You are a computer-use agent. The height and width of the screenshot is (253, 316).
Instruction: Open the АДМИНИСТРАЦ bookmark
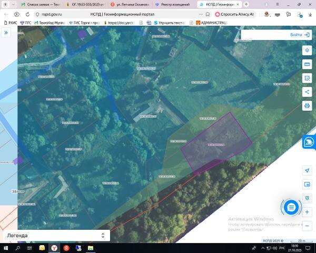[212, 23]
